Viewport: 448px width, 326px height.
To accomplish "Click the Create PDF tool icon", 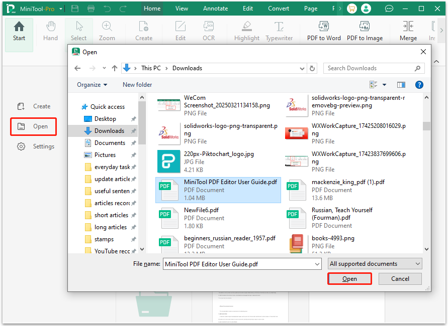I will 144,32.
